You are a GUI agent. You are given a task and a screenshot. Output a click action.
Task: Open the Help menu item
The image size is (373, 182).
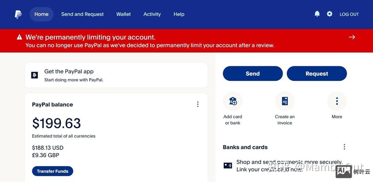(x=179, y=14)
